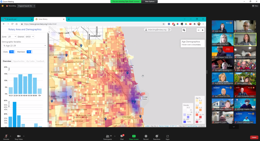Image resolution: width=260 pixels, height=141 pixels.
Task: Open the Zoom Chat panel
Action: pos(122,137)
